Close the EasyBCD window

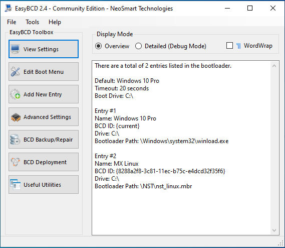pyautogui.click(x=273, y=8)
